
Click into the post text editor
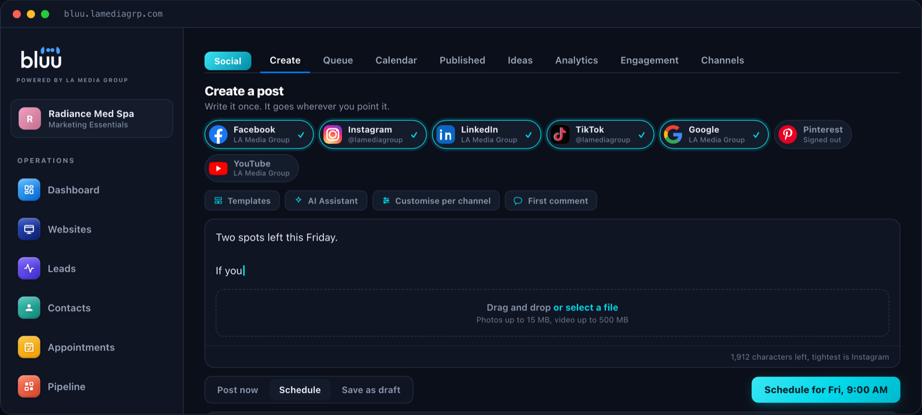click(x=552, y=254)
